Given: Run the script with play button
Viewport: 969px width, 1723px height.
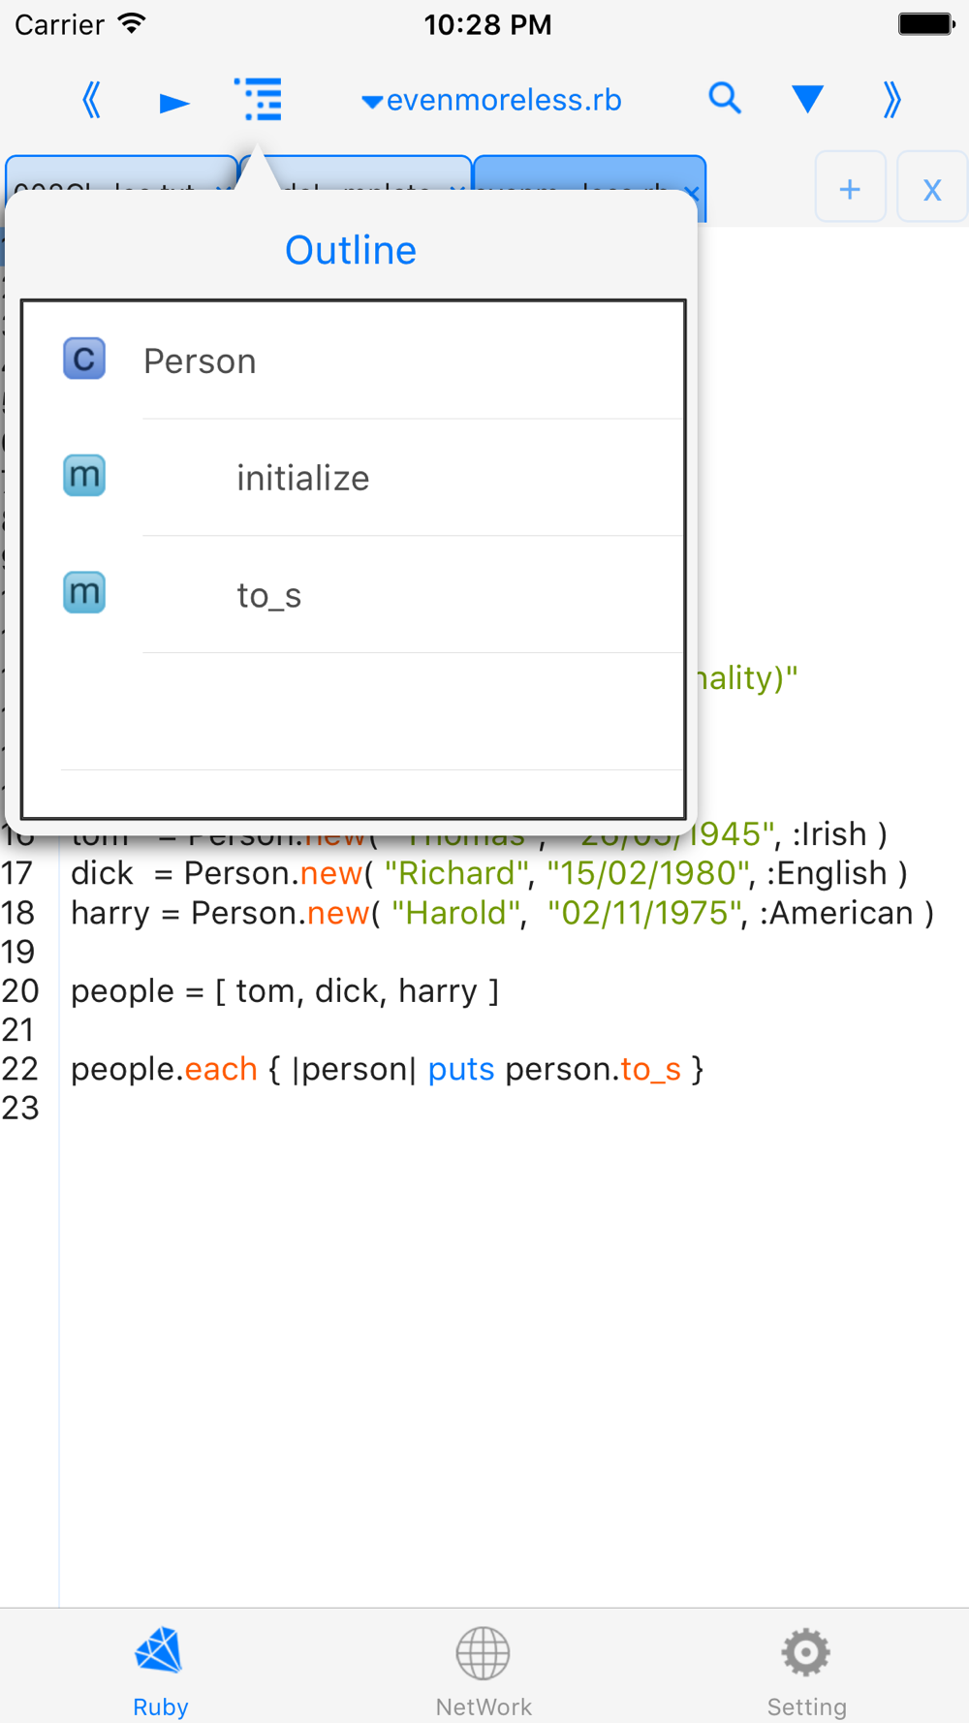Looking at the screenshot, I should [174, 102].
